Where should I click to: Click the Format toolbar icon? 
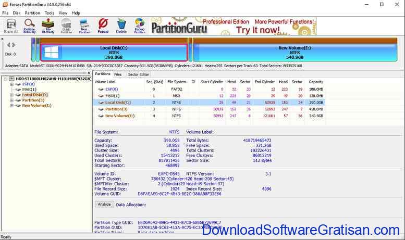(103, 26)
